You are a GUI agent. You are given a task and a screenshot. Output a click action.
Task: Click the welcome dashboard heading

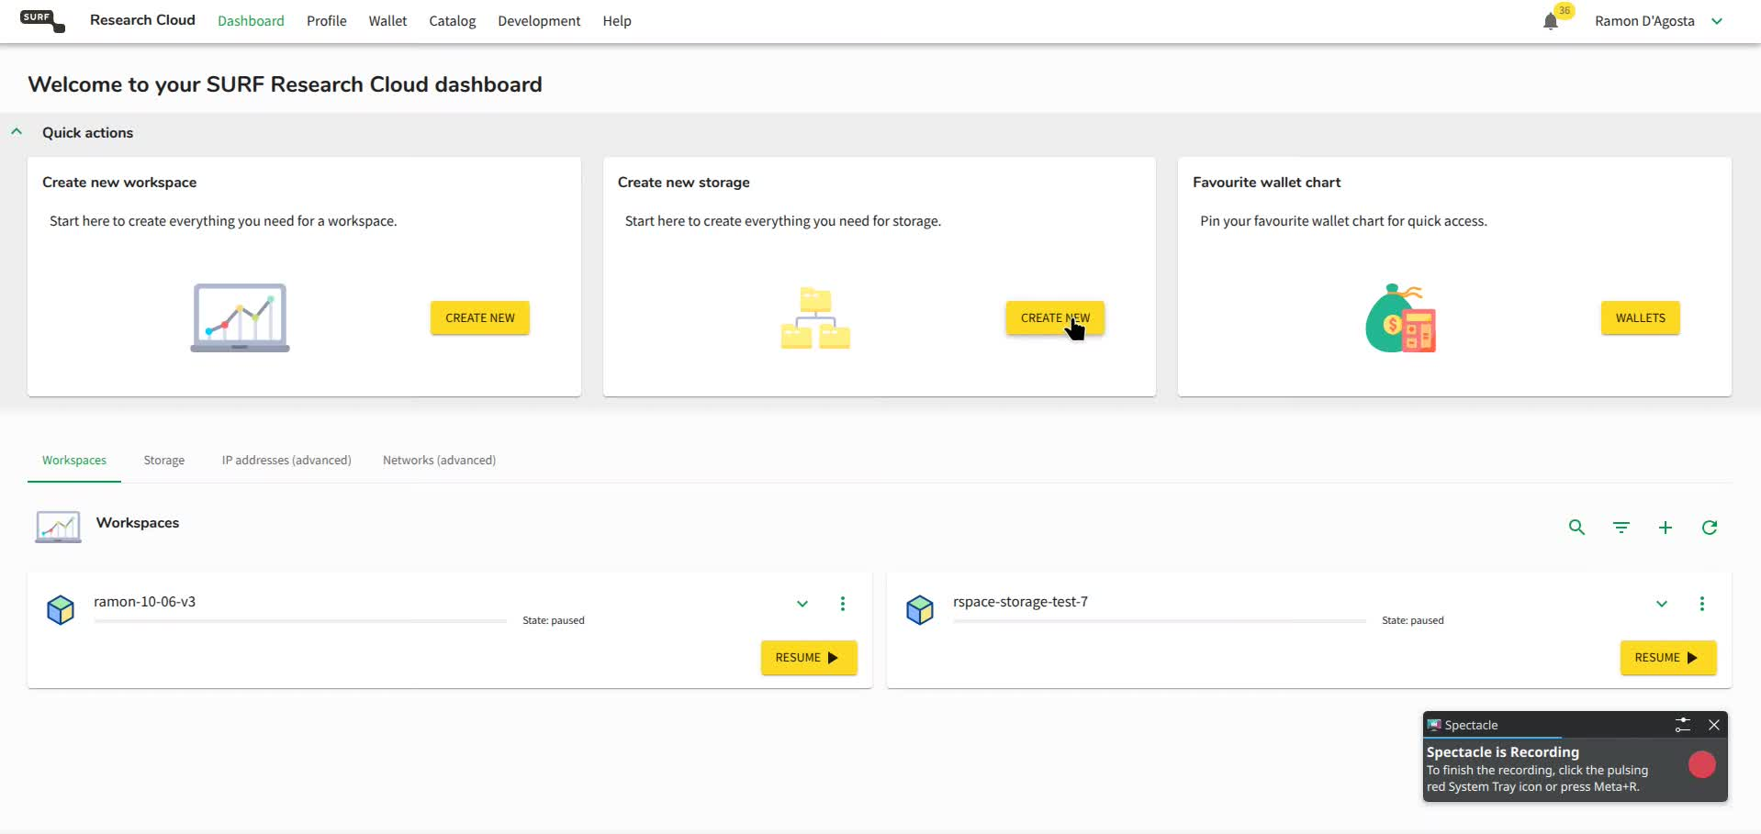tap(285, 84)
